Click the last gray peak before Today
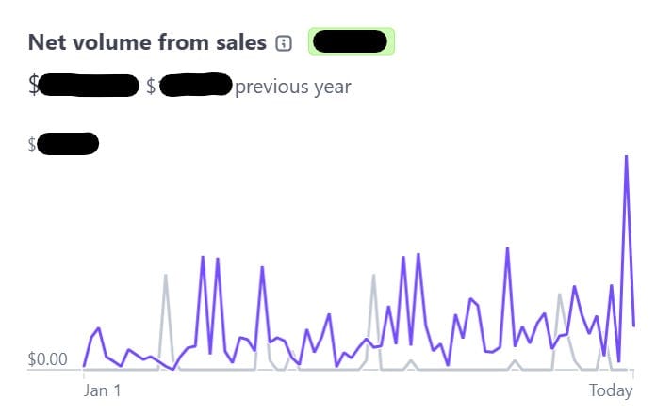Viewport: 656px width, 414px height. coord(560,295)
